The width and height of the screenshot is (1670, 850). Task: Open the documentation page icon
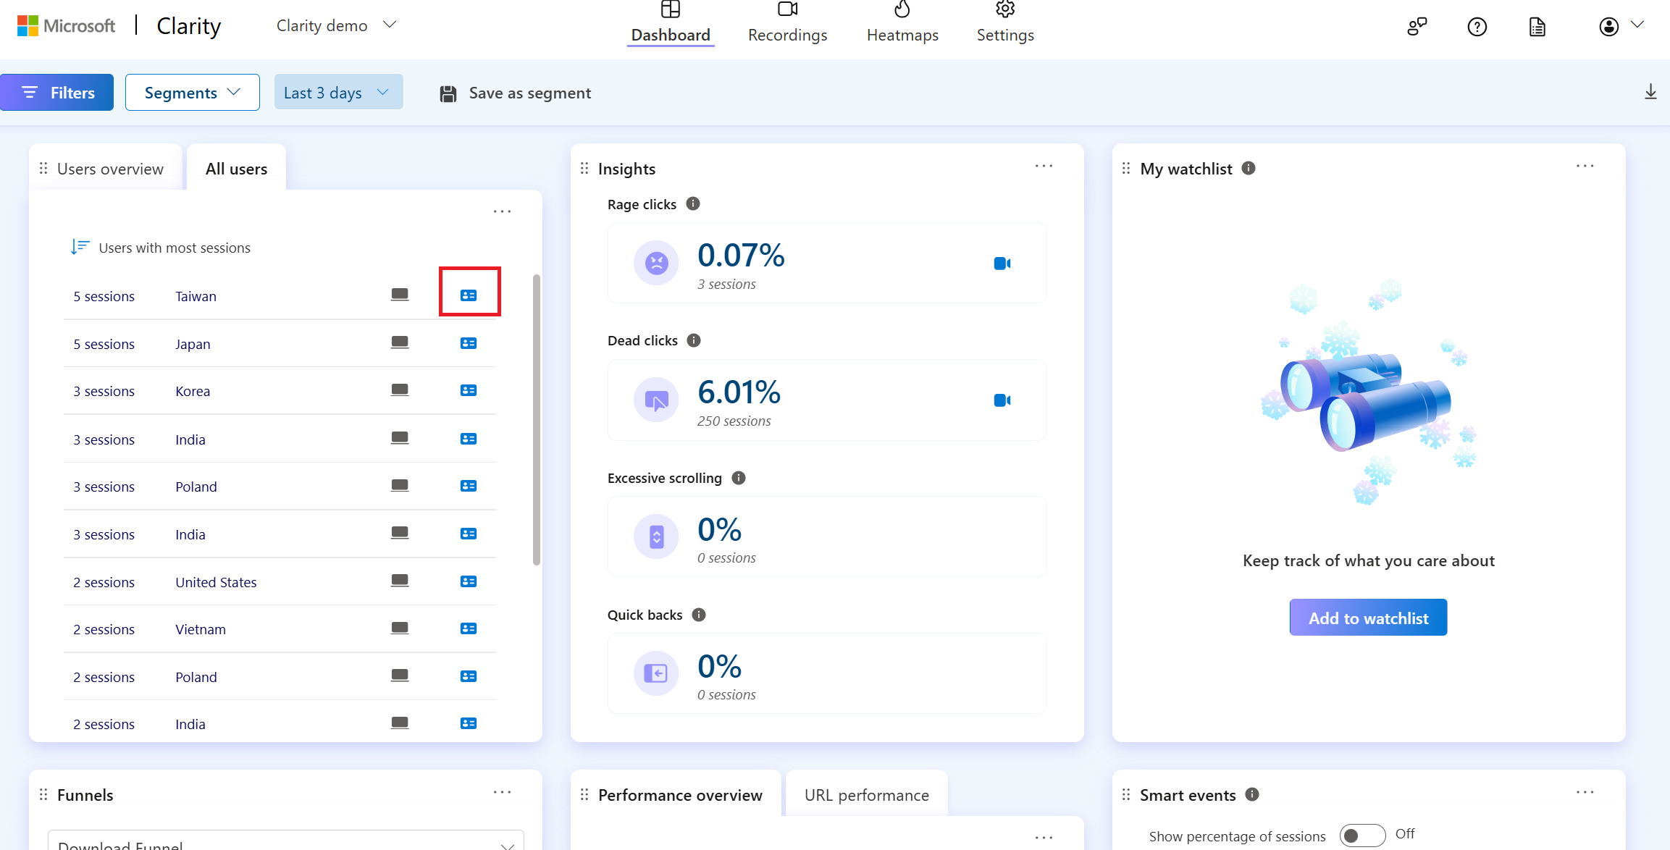click(1537, 27)
